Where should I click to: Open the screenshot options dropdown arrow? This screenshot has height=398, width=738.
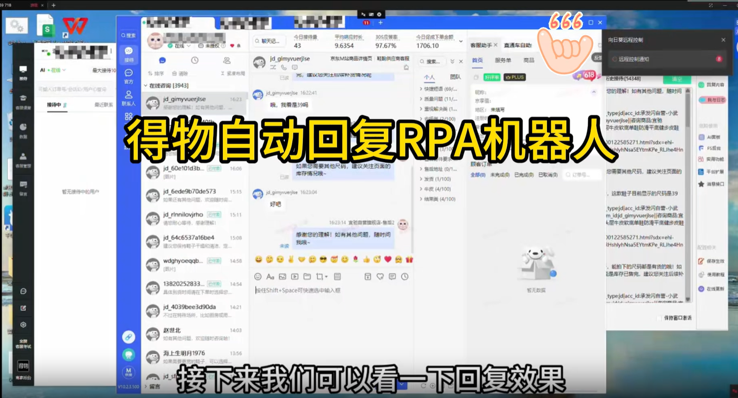pos(326,277)
